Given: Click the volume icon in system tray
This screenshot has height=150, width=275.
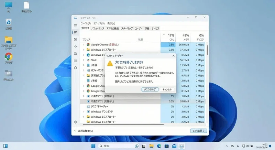Looking at the screenshot, I should [248, 146].
